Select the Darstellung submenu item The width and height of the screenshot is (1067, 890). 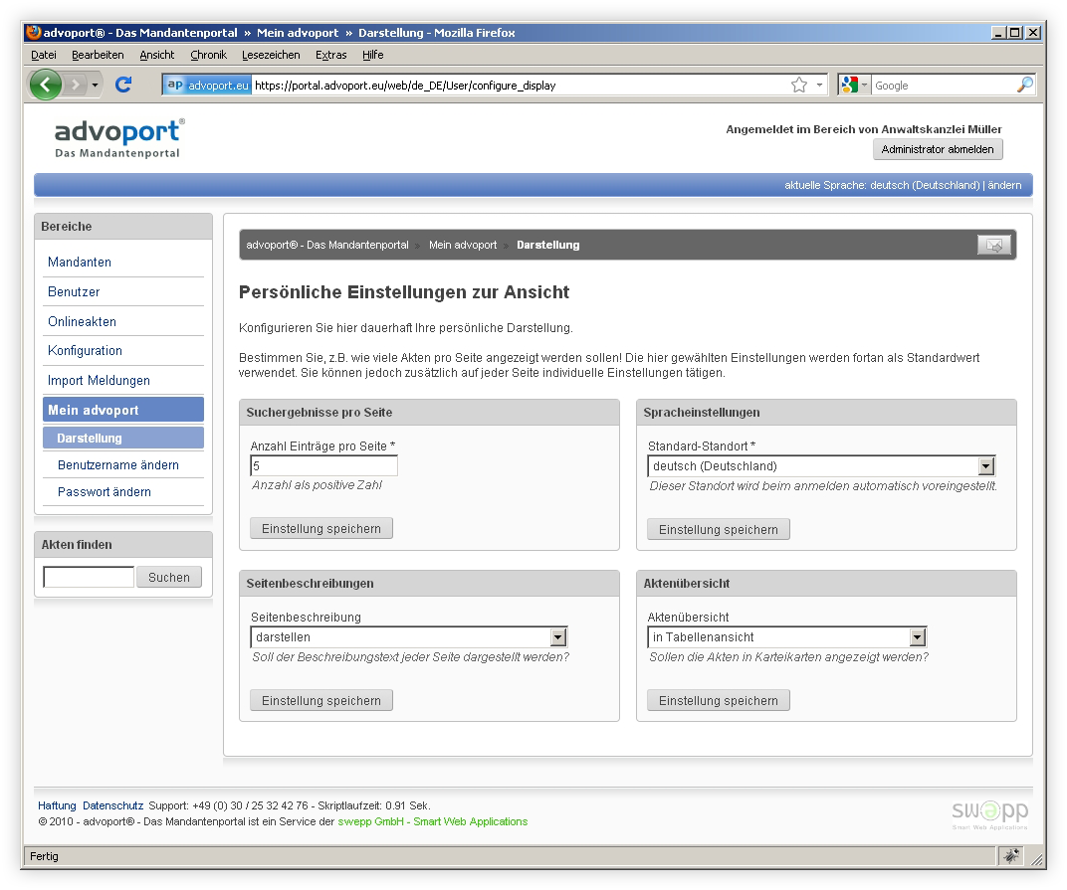tap(123, 439)
